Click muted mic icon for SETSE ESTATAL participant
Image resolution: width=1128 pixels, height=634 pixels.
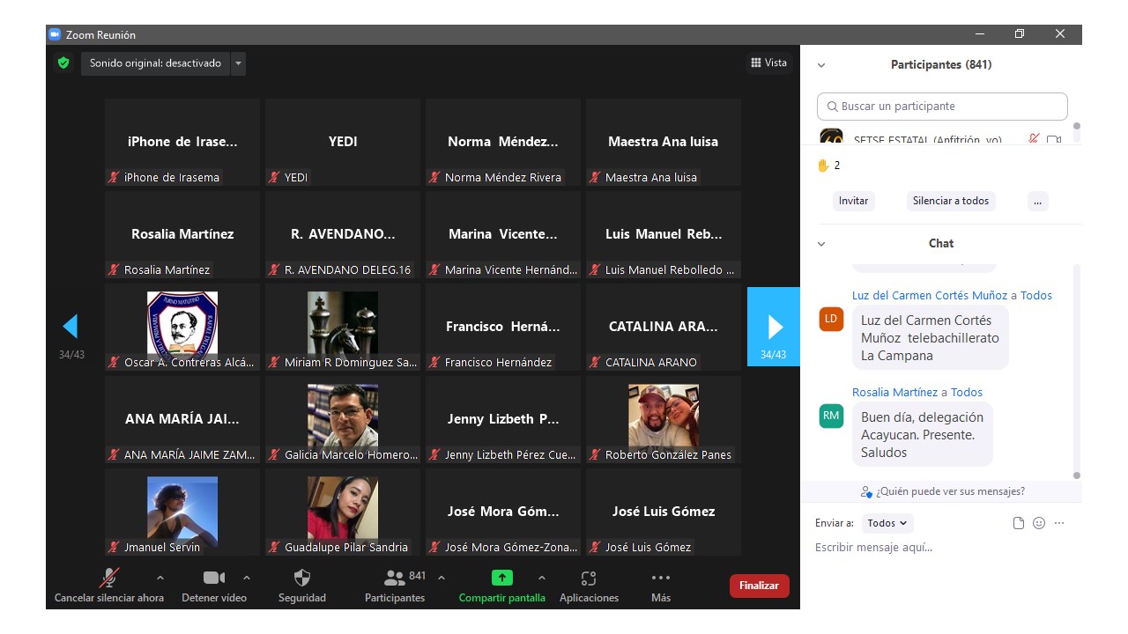pos(1034,139)
